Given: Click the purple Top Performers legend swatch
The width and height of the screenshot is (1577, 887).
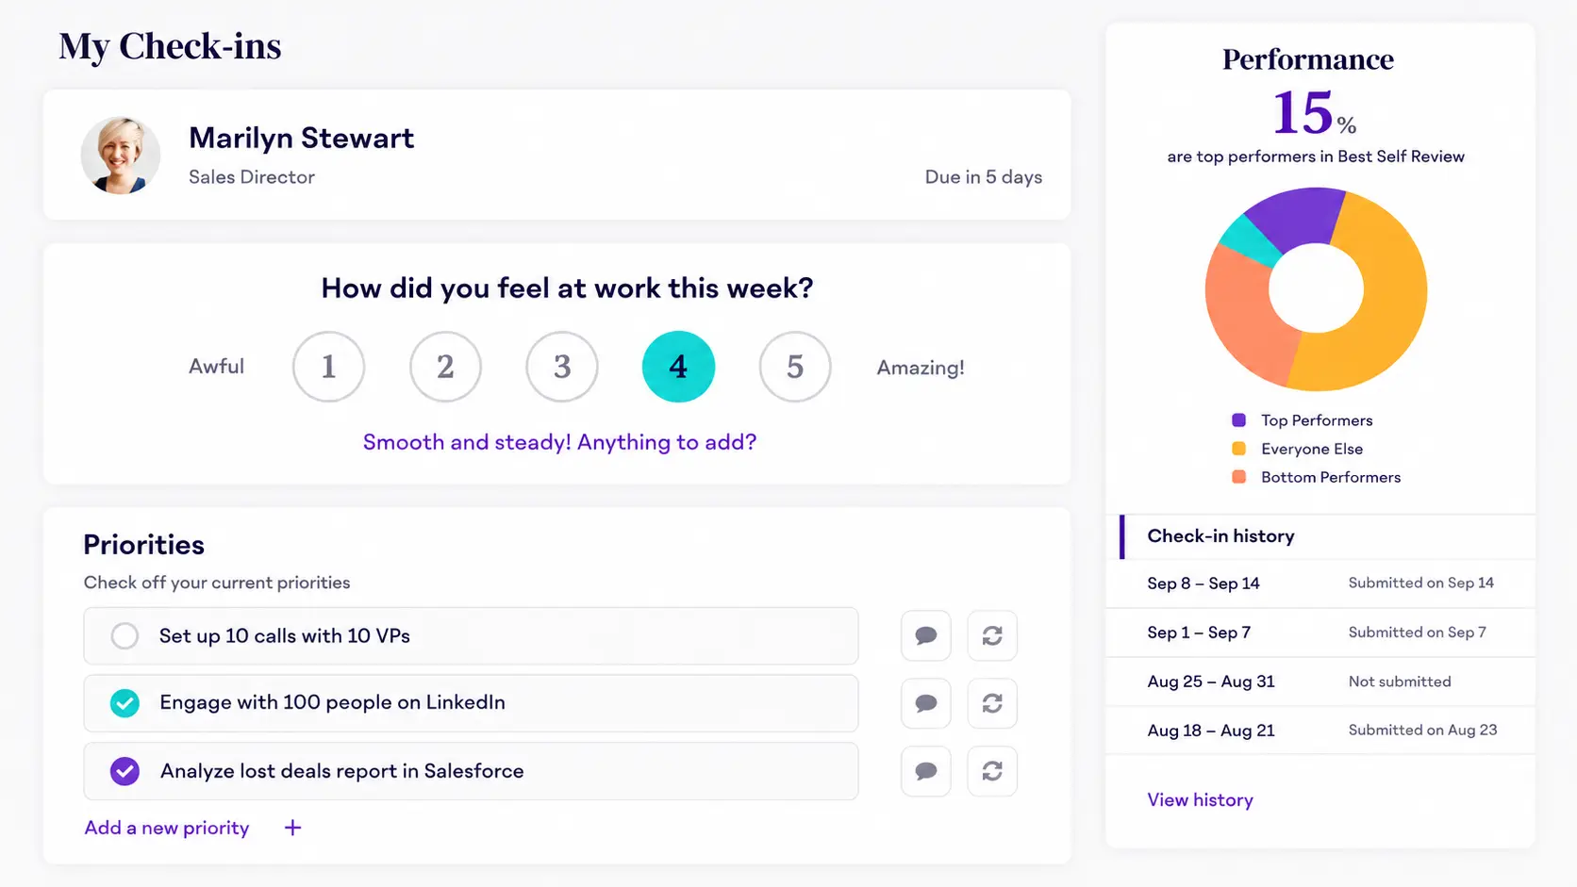Looking at the screenshot, I should (x=1239, y=420).
